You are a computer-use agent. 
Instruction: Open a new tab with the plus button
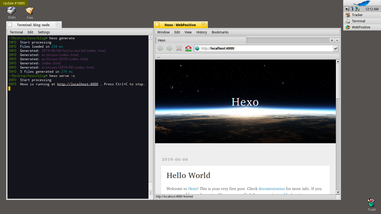click(x=332, y=40)
